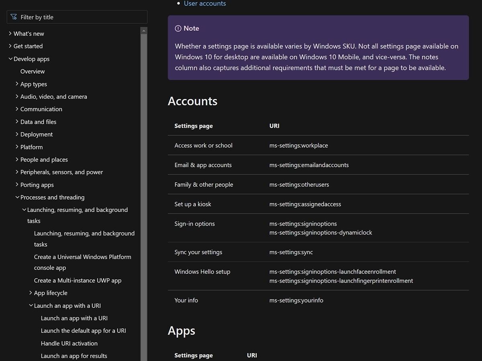The height and width of the screenshot is (361, 482).
Task: Click the sidebar scrollbar up arrow
Action: (x=144, y=30)
